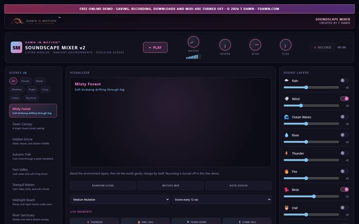
Task: Adjust the Birds volume slider
Action: [x=311, y=196]
